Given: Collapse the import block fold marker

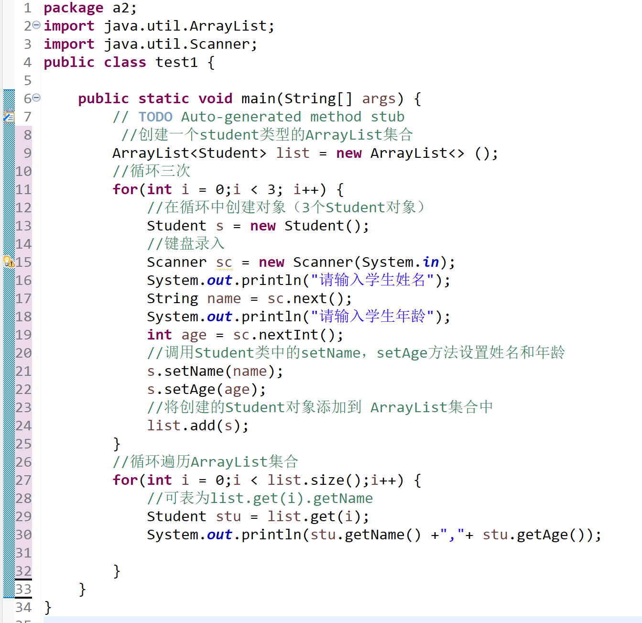Looking at the screenshot, I should tap(36, 25).
